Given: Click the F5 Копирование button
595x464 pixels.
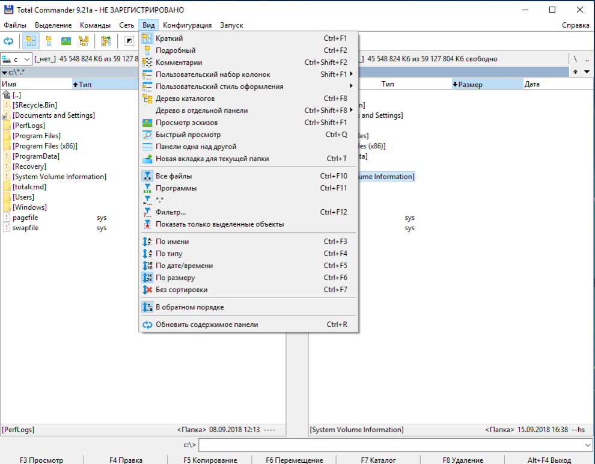Looking at the screenshot, I should 210,460.
